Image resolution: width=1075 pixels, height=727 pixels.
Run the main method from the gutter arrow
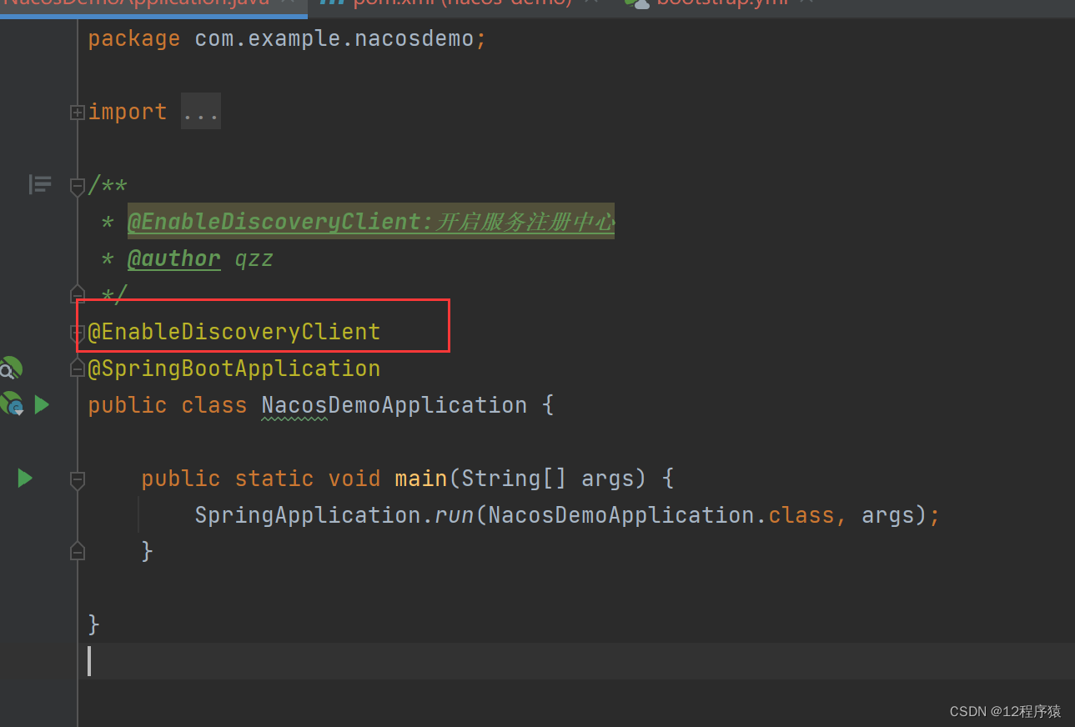pyautogui.click(x=25, y=478)
